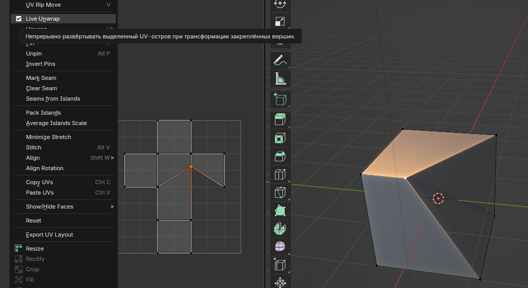This screenshot has width=528, height=288.
Task: Select the Bevel tool
Action: [x=280, y=156]
